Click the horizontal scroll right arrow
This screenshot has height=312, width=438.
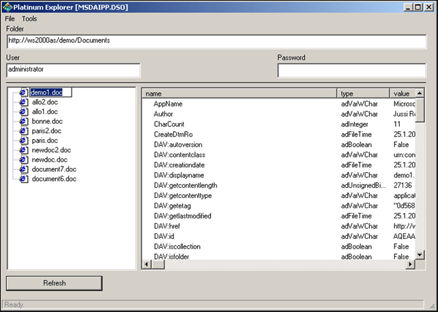410,264
